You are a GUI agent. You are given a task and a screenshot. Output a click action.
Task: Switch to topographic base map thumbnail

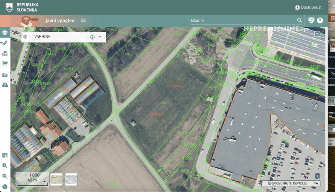56,179
